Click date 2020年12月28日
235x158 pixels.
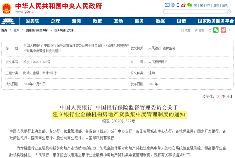point(34,84)
